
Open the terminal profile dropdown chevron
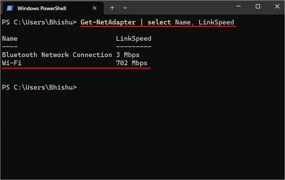(x=125, y=8)
